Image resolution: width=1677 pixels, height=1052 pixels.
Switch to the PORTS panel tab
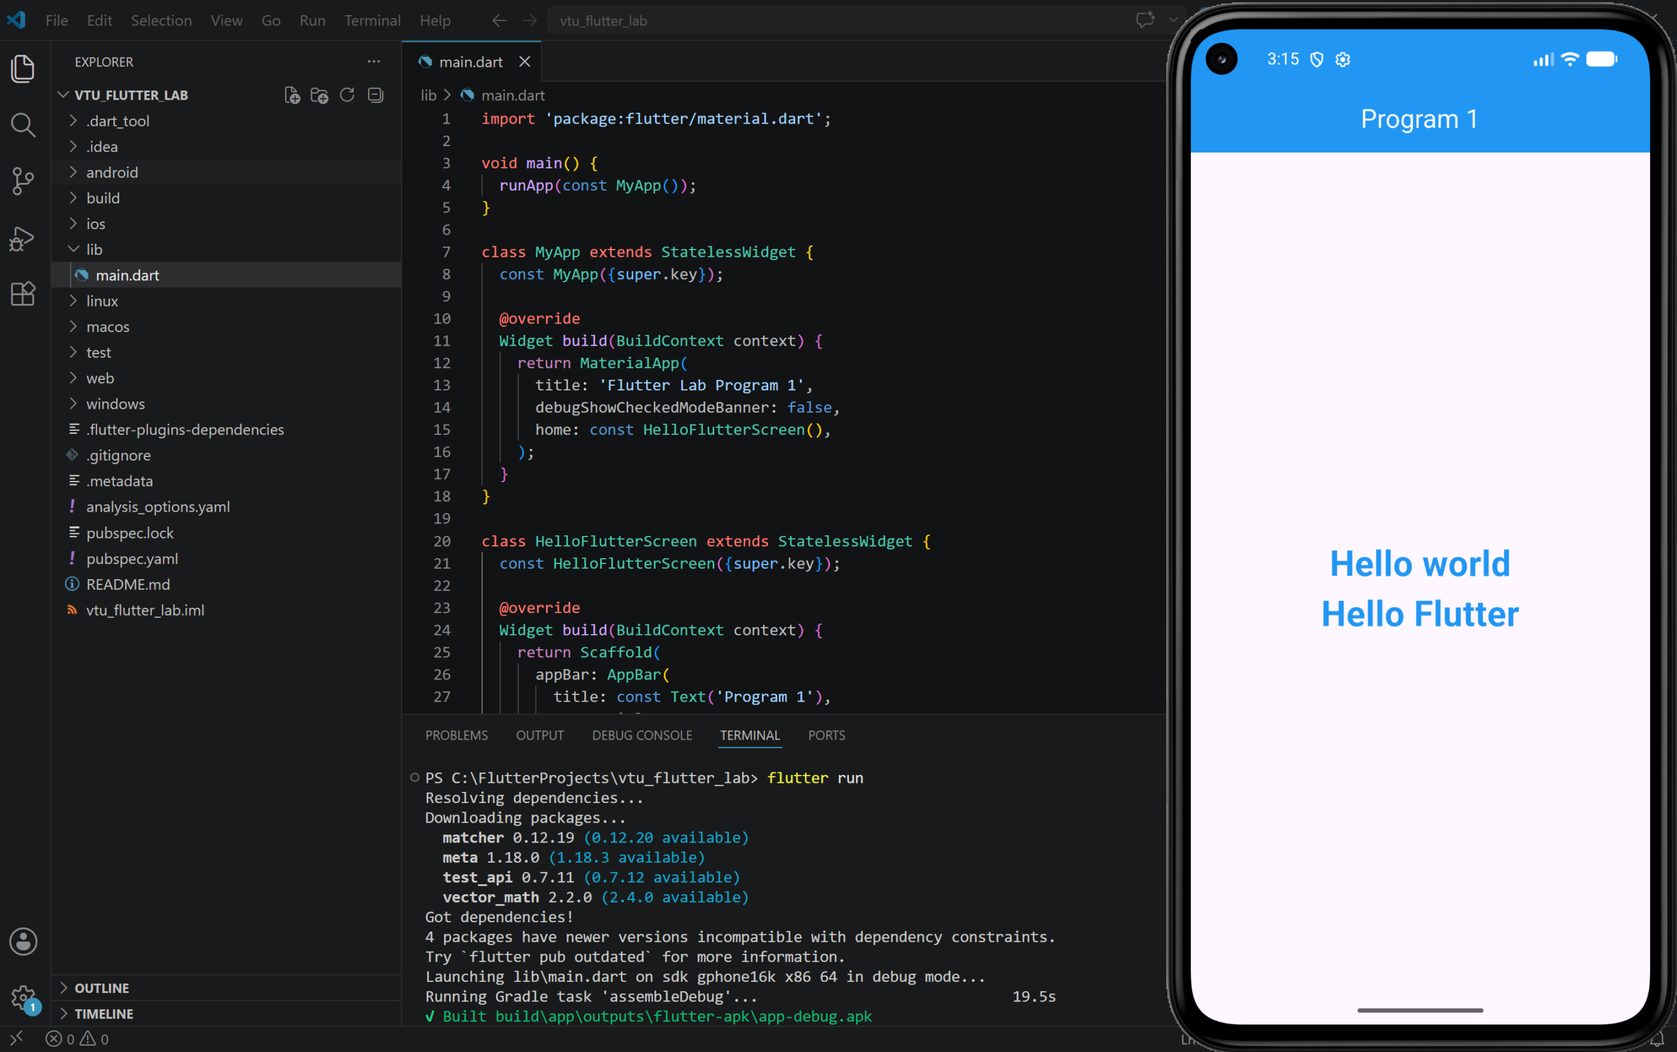[827, 736]
